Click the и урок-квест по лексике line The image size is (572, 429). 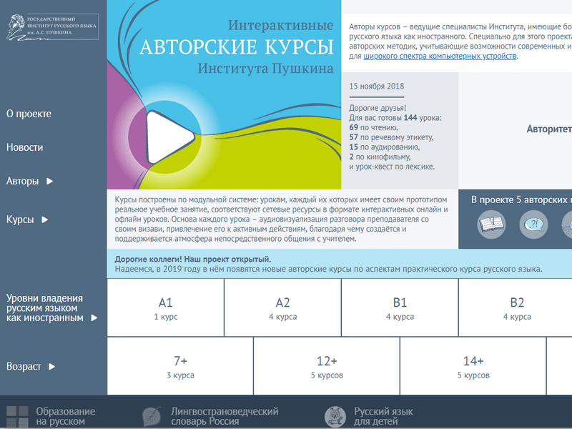click(x=392, y=167)
